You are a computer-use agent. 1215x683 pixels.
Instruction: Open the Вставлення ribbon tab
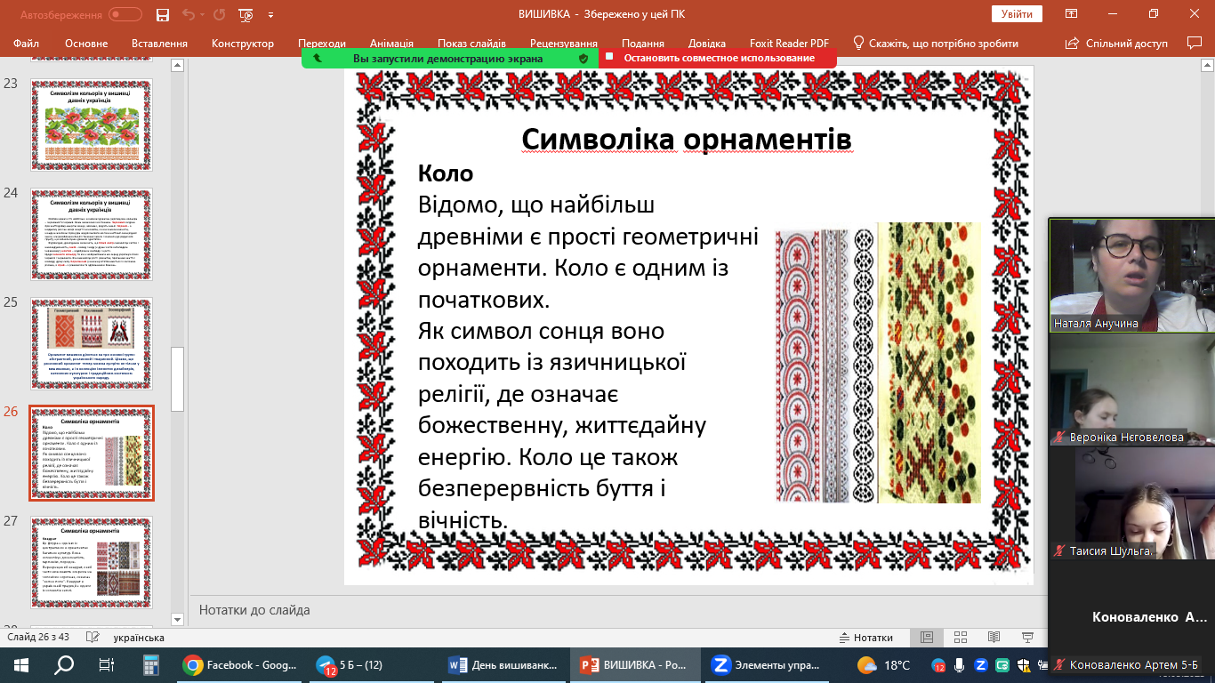tap(159, 43)
